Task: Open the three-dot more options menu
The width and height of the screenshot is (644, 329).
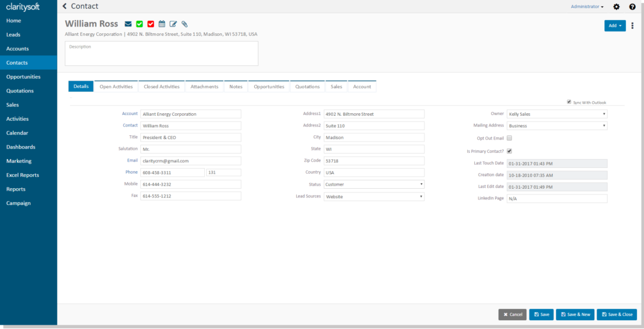Action: pyautogui.click(x=633, y=25)
